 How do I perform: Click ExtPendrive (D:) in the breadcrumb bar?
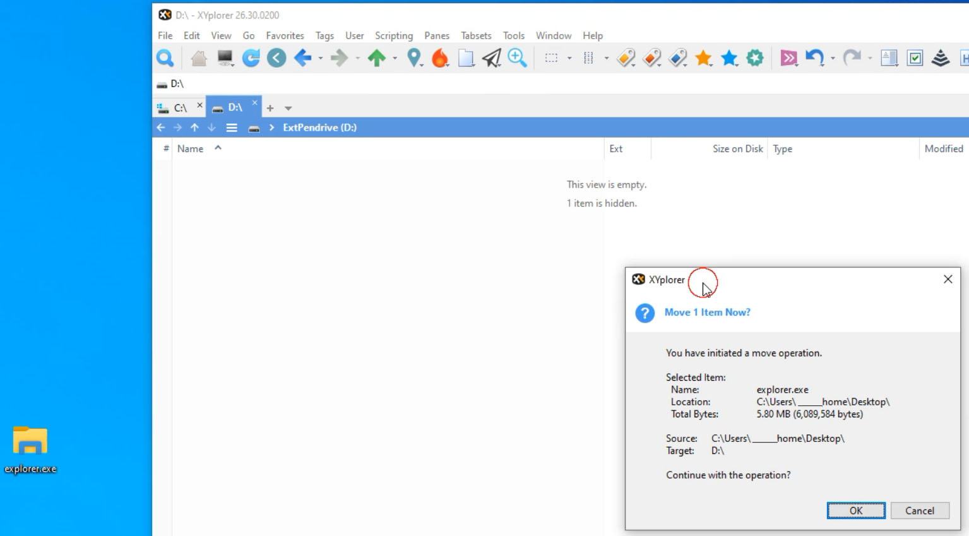click(x=320, y=127)
